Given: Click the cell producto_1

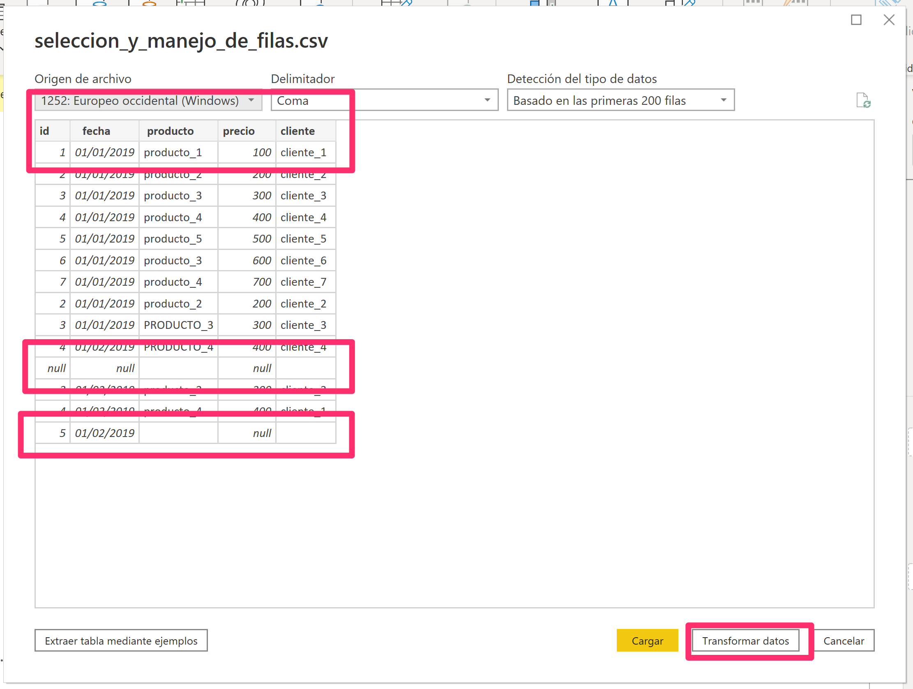Looking at the screenshot, I should tap(178, 153).
